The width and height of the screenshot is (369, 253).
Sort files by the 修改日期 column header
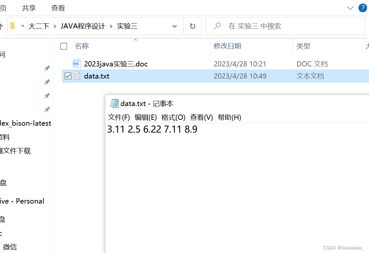point(227,46)
